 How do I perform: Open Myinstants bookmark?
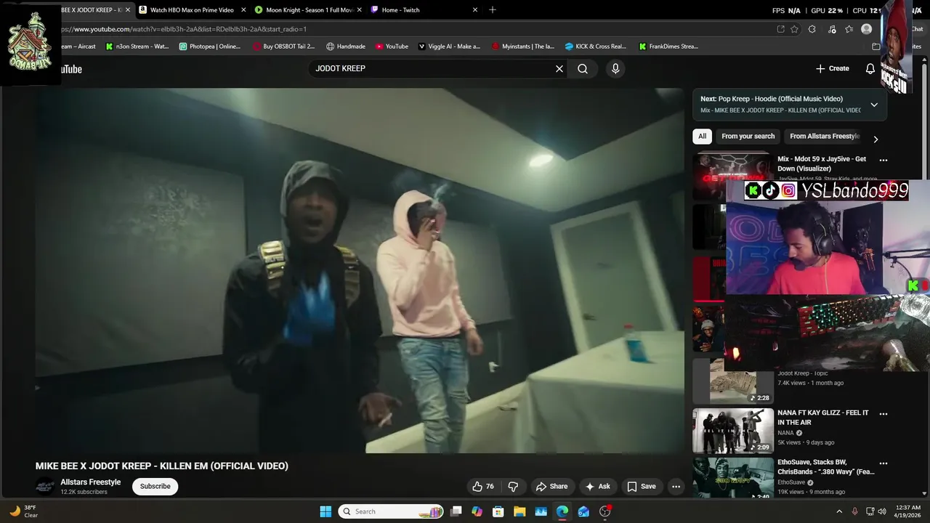[x=522, y=46]
